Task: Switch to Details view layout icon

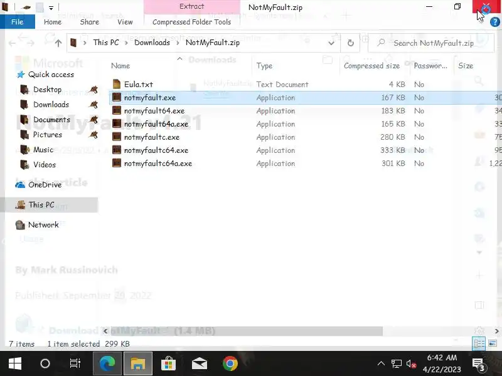Action: tap(479, 343)
